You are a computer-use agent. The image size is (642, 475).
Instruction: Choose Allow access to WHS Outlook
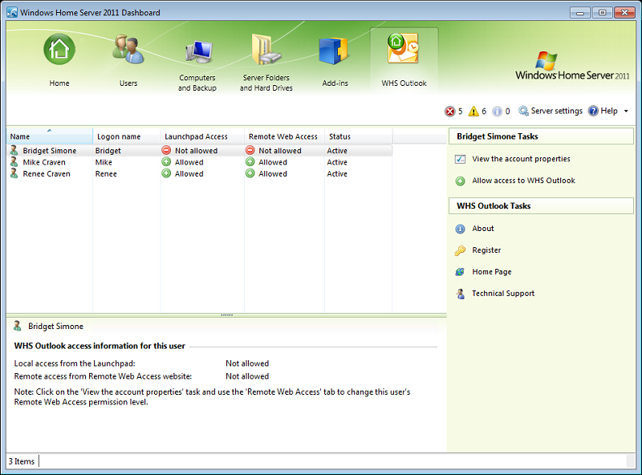[x=524, y=181]
